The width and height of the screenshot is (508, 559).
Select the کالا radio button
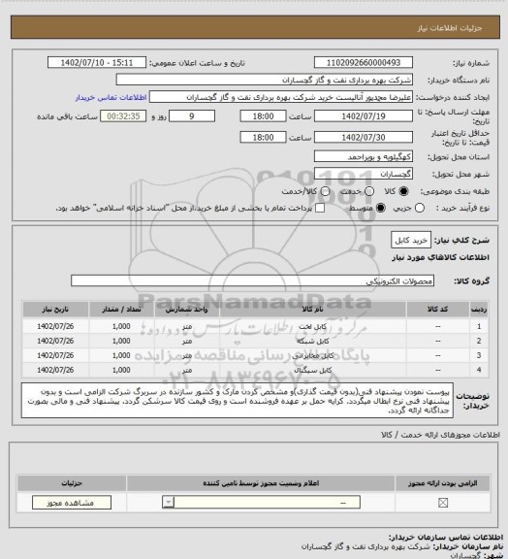click(x=403, y=191)
